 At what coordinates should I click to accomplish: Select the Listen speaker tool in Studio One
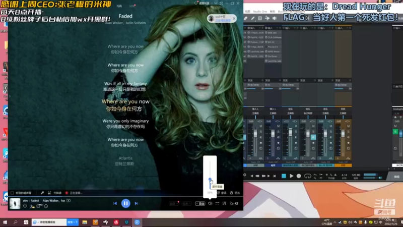[x=275, y=18]
